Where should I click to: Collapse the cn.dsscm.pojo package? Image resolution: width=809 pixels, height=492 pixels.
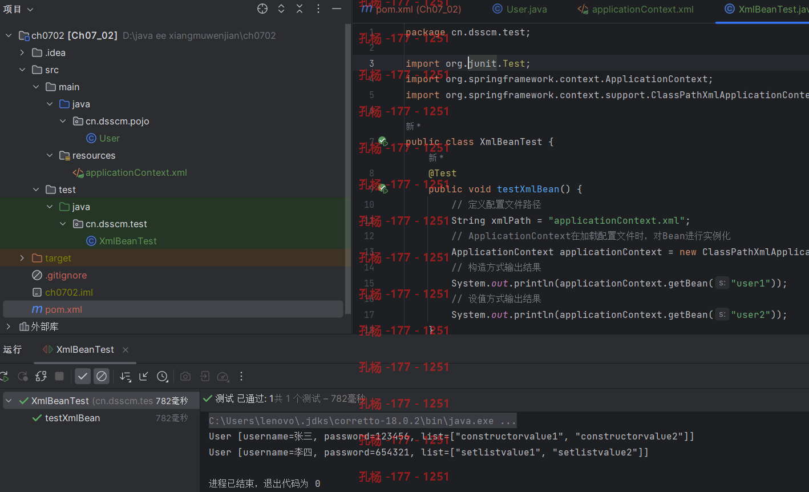click(x=63, y=121)
